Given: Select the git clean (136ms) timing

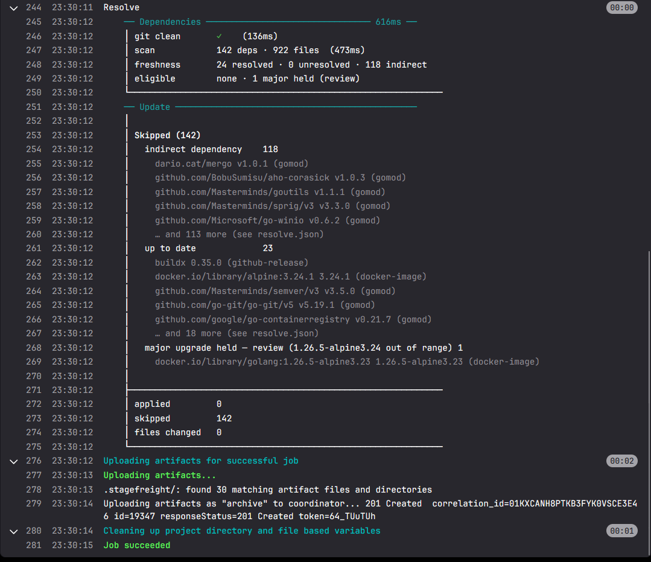Looking at the screenshot, I should (x=260, y=36).
